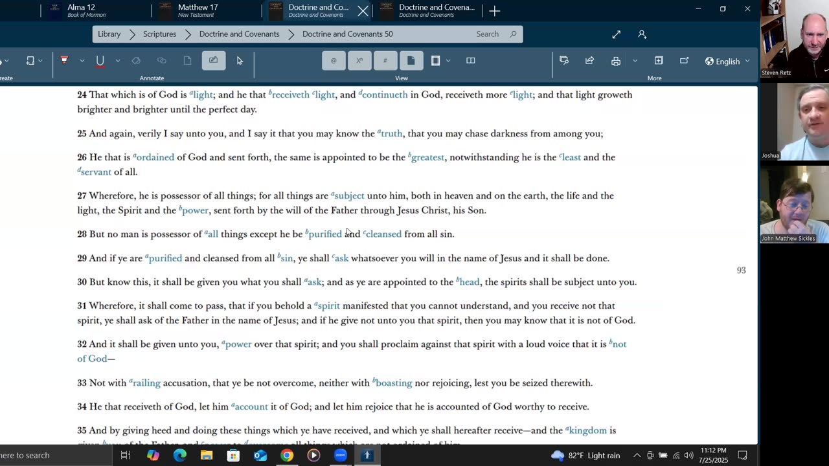Click Steven Retz video thumbnail
The width and height of the screenshot is (829, 466).
coord(794,39)
